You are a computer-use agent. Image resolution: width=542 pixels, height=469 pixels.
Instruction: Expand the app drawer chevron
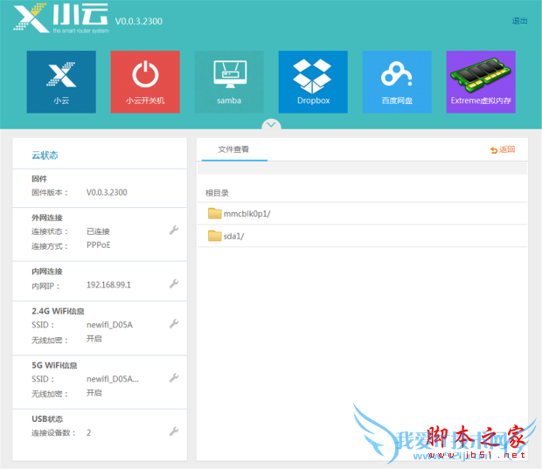pos(271,124)
